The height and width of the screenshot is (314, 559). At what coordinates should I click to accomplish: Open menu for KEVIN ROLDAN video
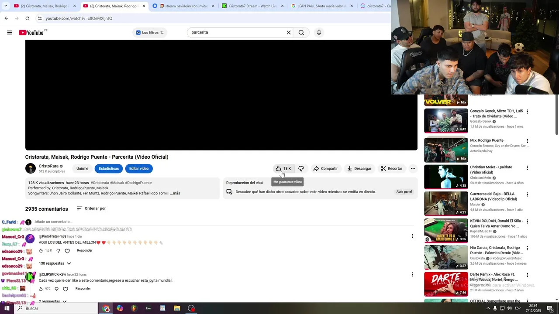(528, 222)
